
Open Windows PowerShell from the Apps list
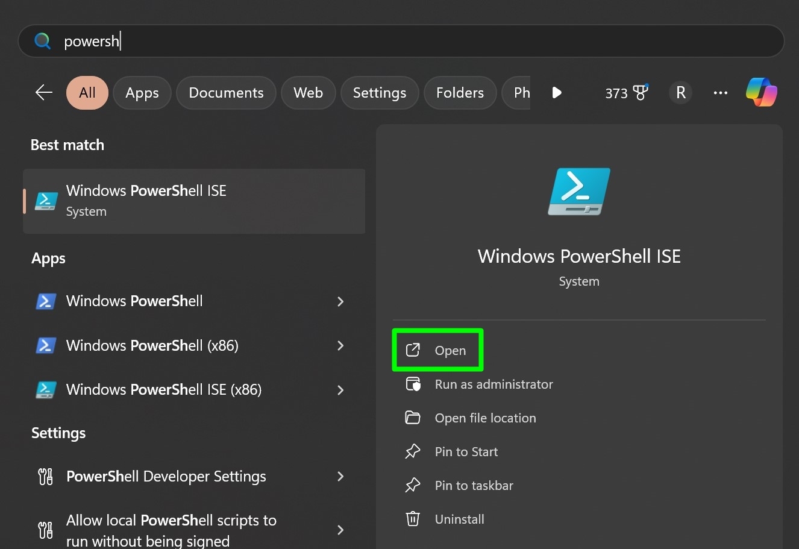click(x=194, y=301)
